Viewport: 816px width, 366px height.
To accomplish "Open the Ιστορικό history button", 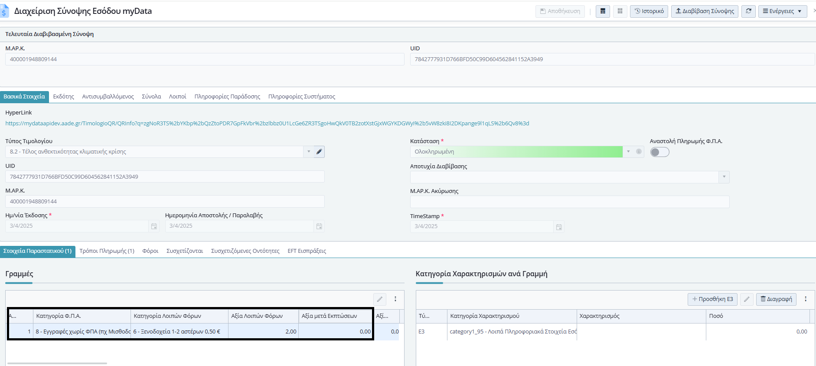I will 649,11.
